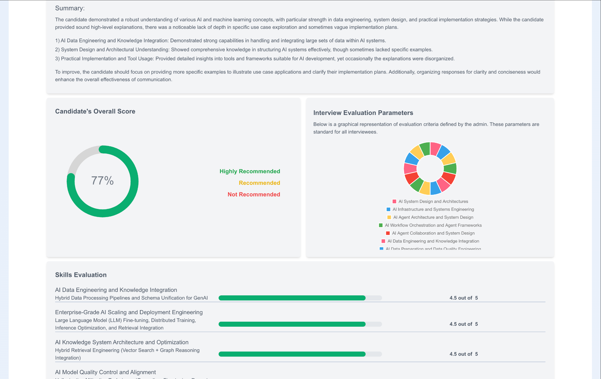Click the donut chart of evaluation parameters
601x379 pixels.
point(430,169)
